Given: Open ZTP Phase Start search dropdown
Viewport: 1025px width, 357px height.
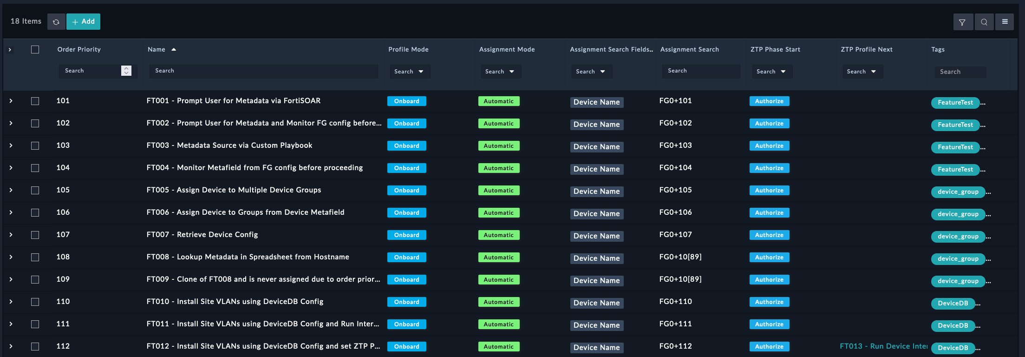Looking at the screenshot, I should pyautogui.click(x=771, y=72).
